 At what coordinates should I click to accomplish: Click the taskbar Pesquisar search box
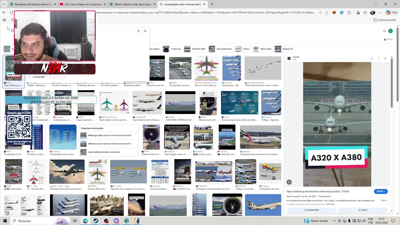point(41,221)
